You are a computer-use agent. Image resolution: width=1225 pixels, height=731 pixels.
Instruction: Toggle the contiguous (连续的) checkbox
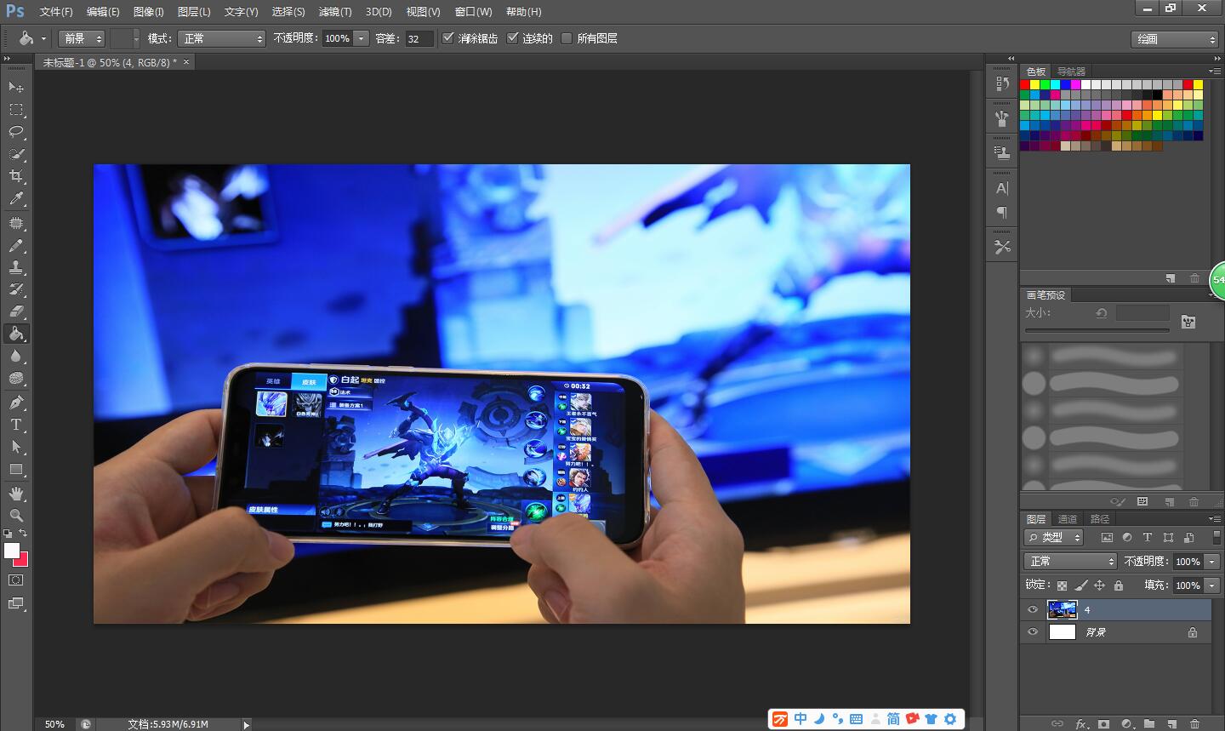click(x=513, y=38)
